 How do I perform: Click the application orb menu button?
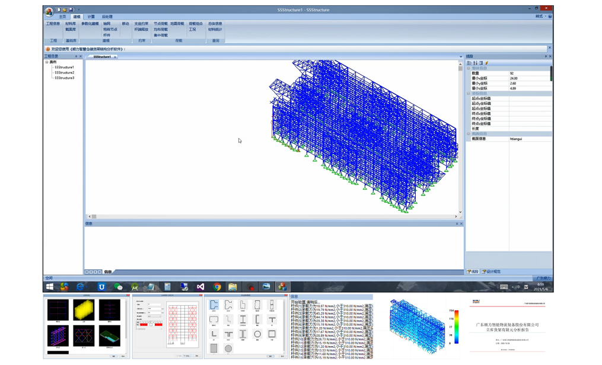49,11
